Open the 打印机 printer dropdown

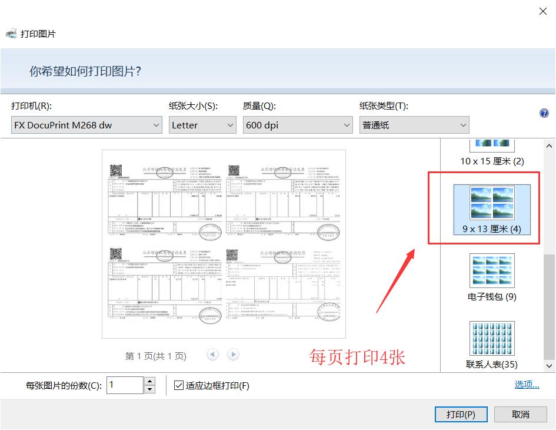coord(86,125)
